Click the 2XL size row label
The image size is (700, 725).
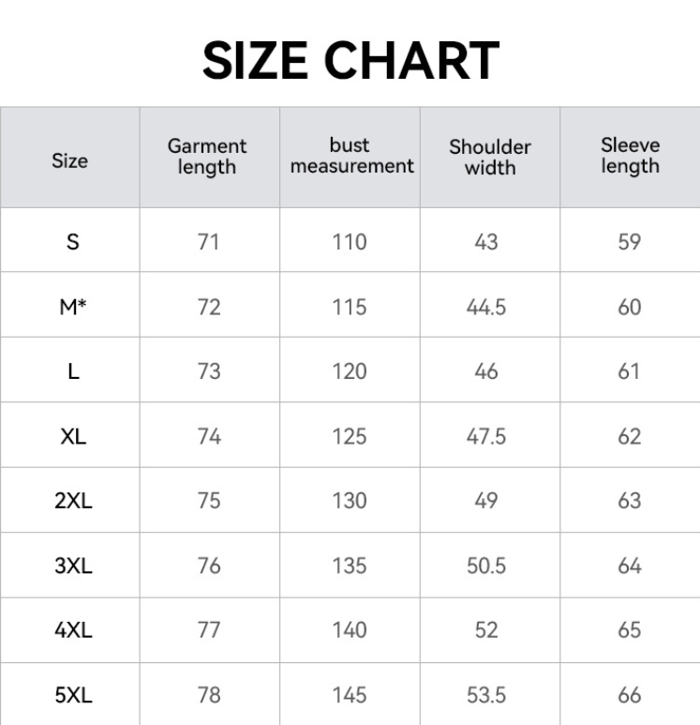pos(72,501)
